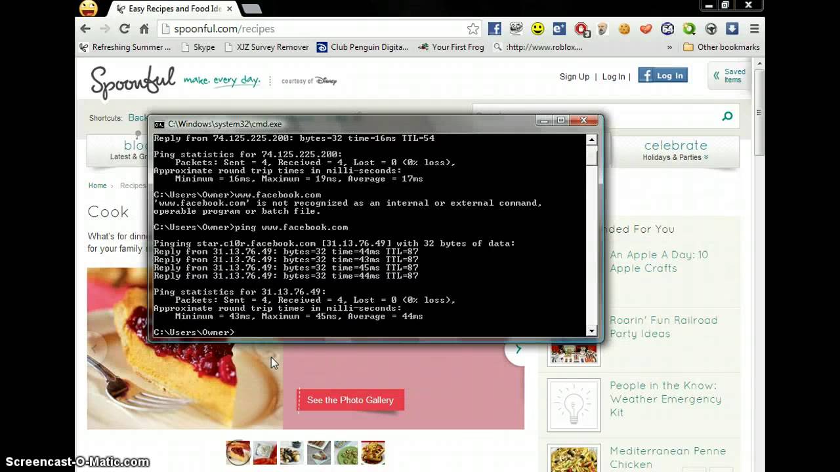Image resolution: width=840 pixels, height=472 pixels.
Task: Advance the photo carousel with right arrow
Action: click(x=518, y=349)
